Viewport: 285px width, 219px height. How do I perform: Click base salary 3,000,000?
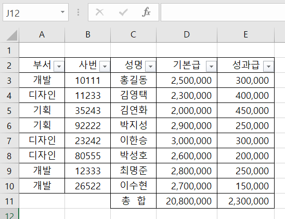187,140
